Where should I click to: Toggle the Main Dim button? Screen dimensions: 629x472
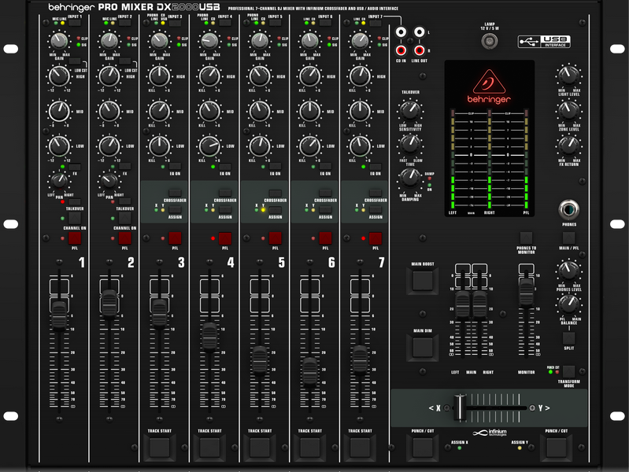[x=423, y=347]
